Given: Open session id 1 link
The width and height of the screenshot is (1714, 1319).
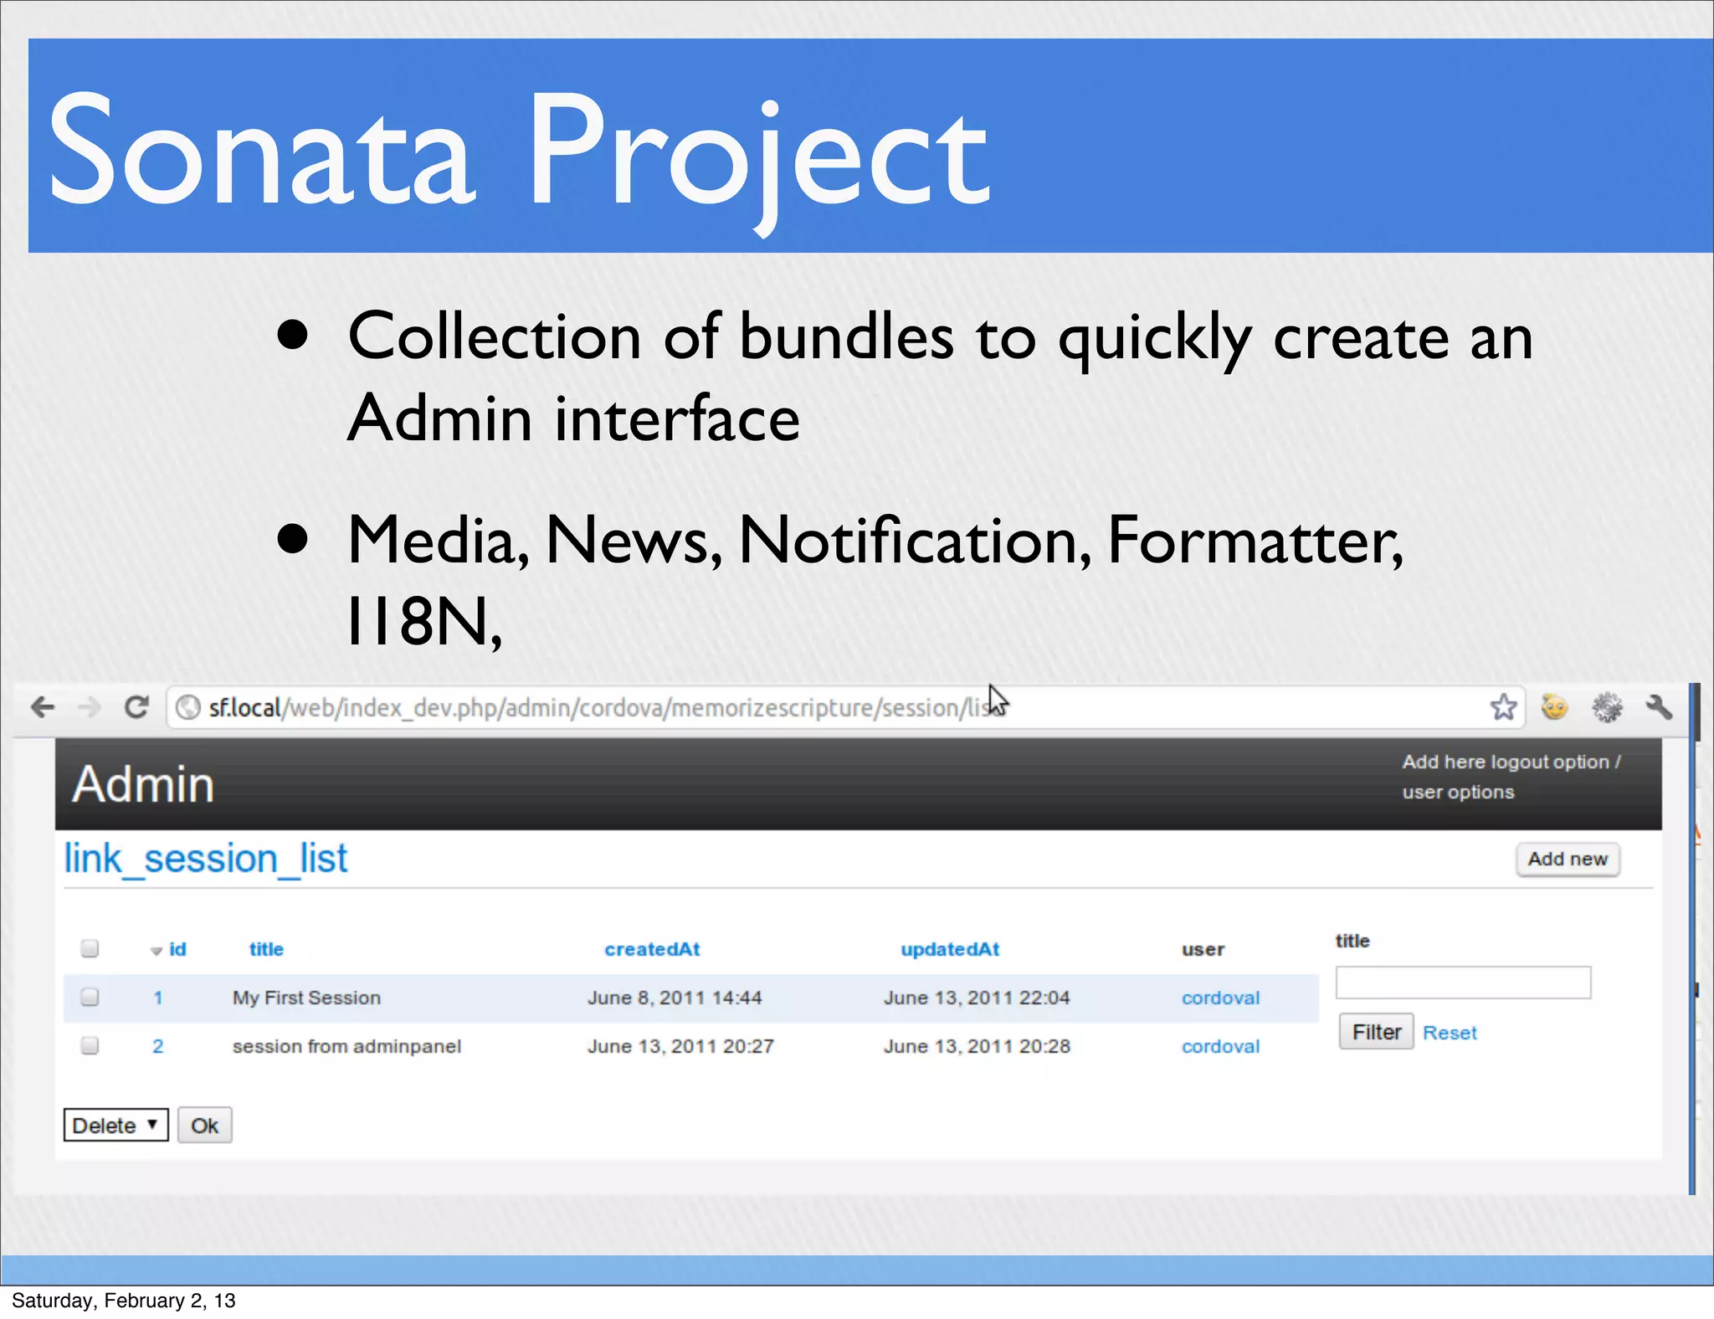Looking at the screenshot, I should [157, 998].
